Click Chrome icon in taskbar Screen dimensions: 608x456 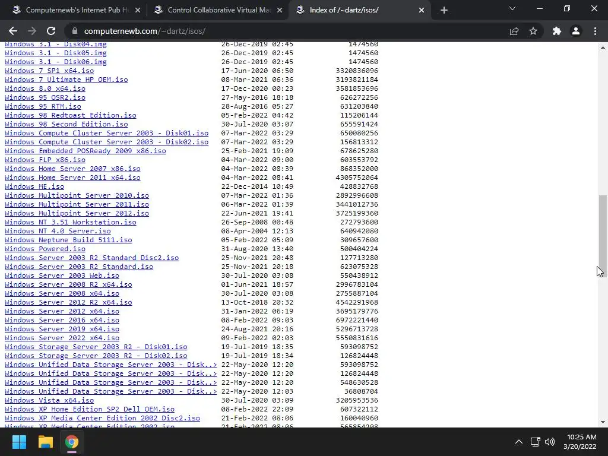click(72, 442)
